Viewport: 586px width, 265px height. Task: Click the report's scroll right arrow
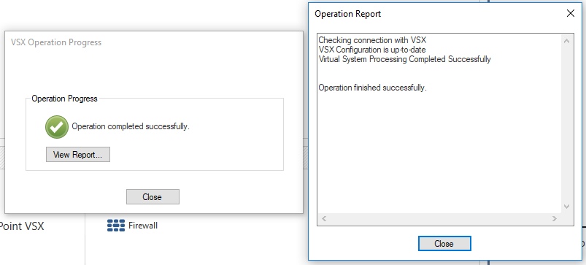[555, 219]
